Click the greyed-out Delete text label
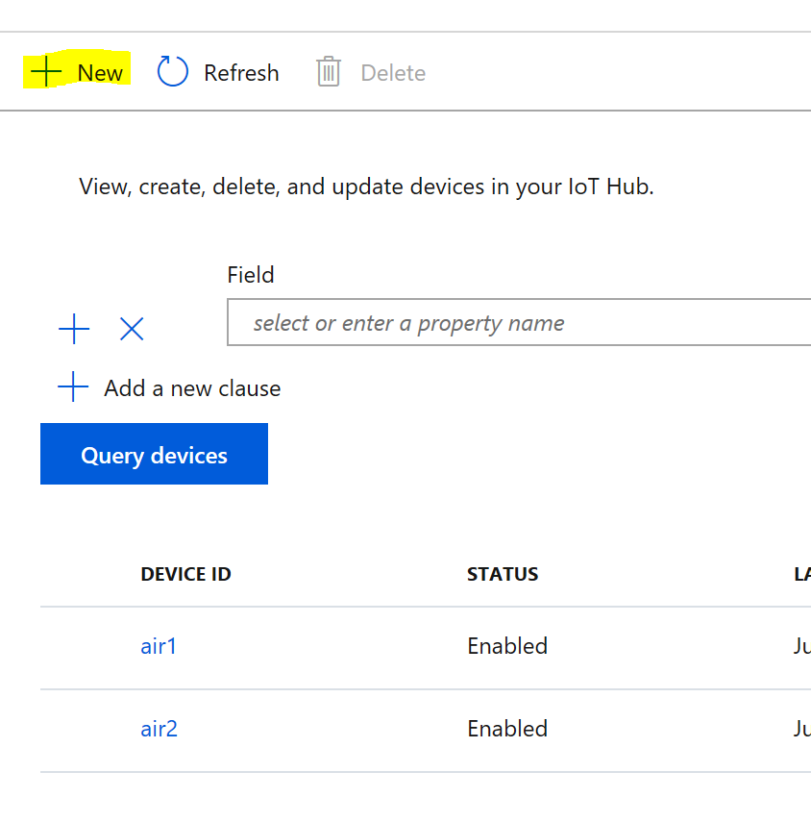 (393, 73)
